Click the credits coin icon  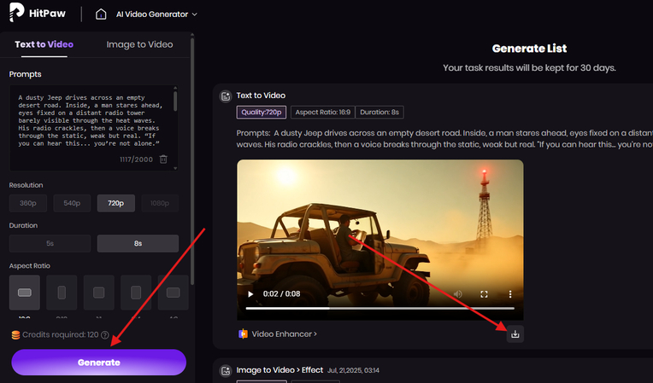(16, 335)
